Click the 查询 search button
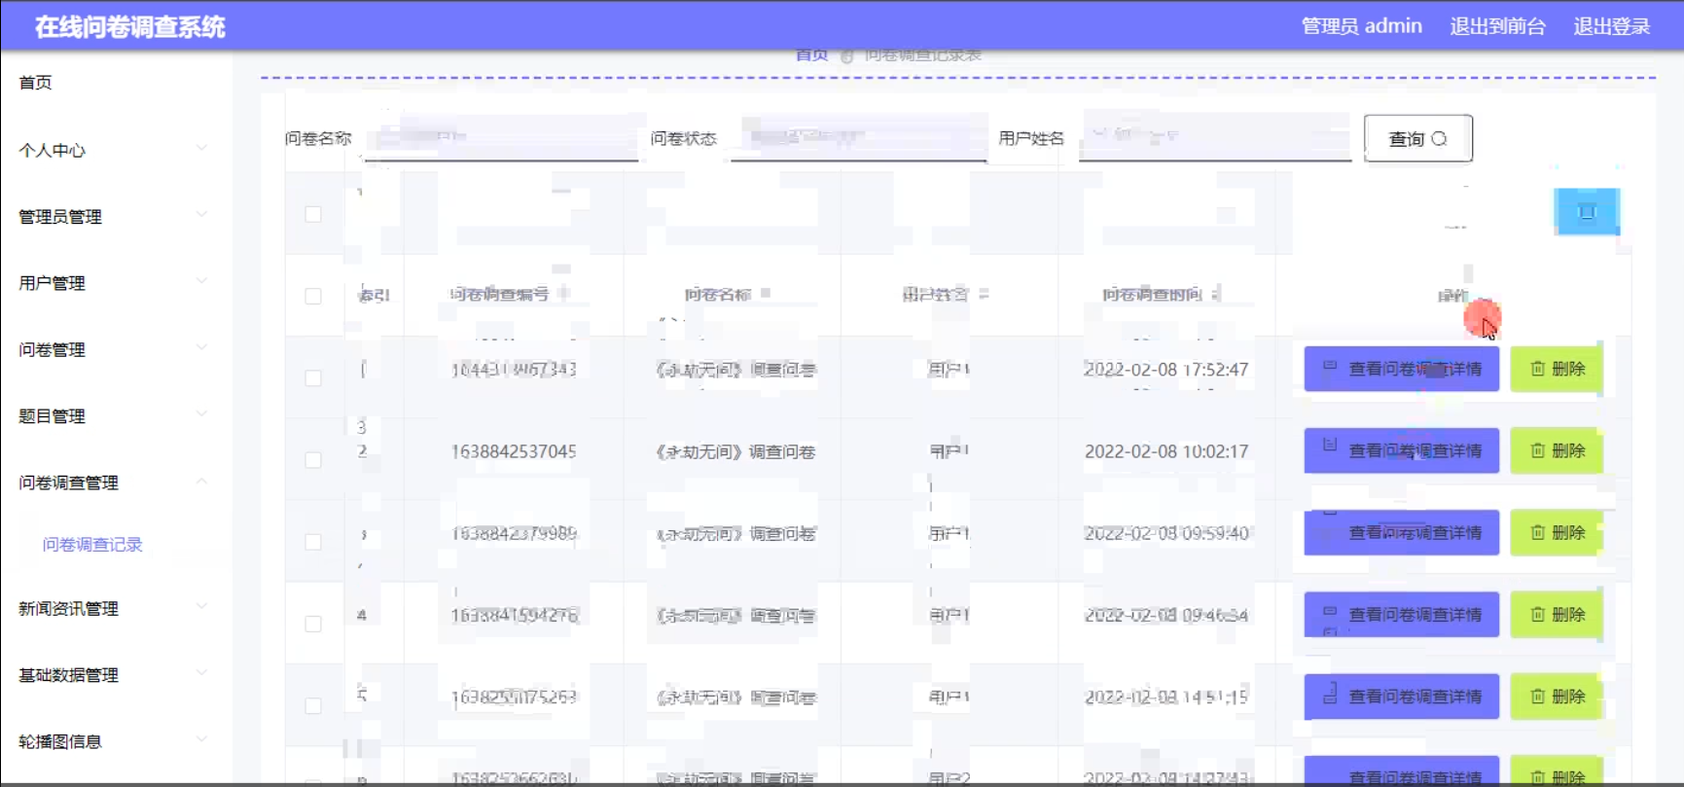Viewport: 1684px width, 787px height. [1417, 138]
